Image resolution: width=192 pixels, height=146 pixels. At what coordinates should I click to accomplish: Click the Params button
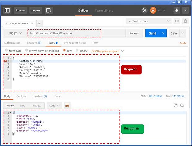134,33
